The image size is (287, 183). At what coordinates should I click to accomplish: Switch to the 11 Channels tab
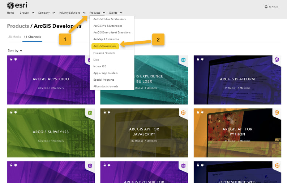pos(33,37)
